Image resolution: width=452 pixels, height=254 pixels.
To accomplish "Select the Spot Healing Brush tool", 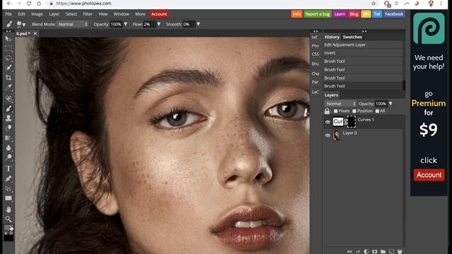I will [8, 99].
